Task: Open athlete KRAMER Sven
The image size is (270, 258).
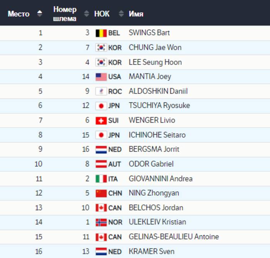Action: pos(152,251)
